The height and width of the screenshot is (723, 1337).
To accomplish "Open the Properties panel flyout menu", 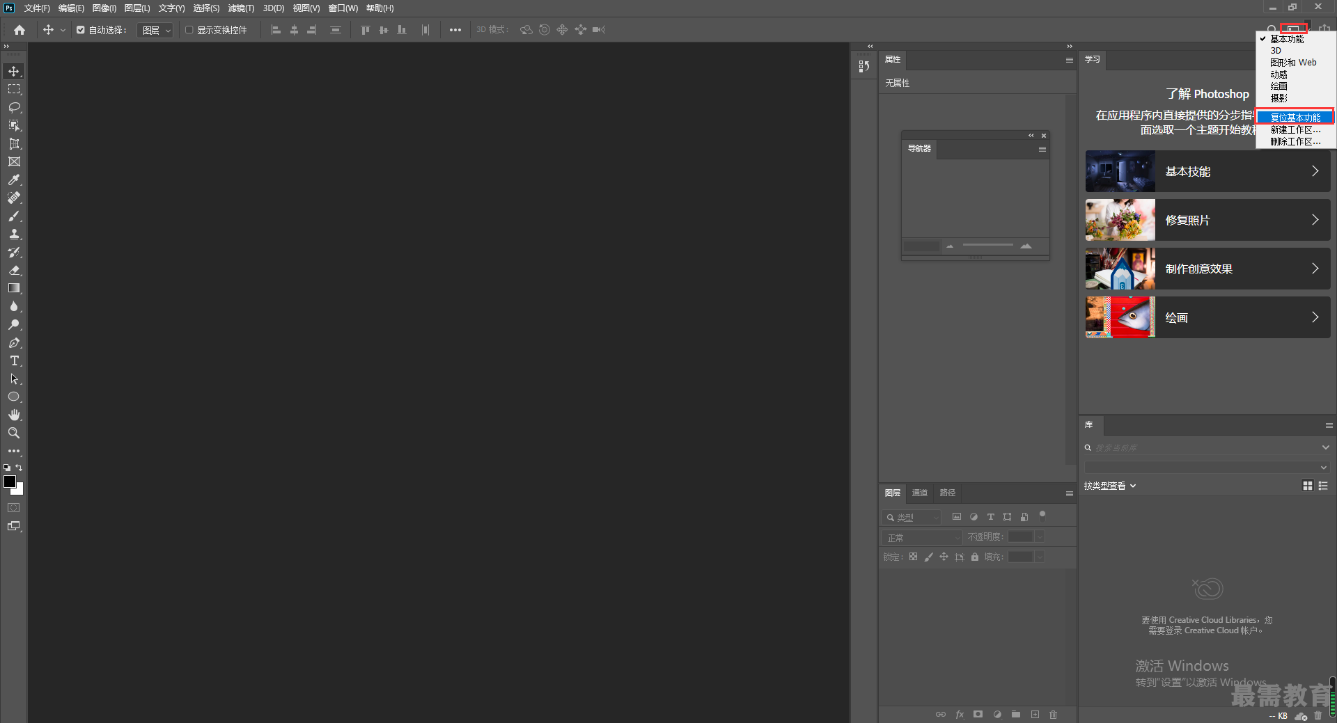I will coord(1069,60).
